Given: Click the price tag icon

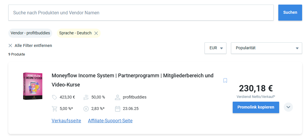Looking at the screenshot, I should click(x=55, y=97).
